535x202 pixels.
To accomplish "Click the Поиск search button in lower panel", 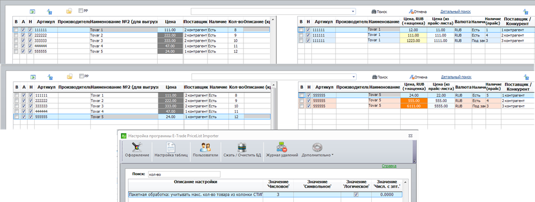I will [x=380, y=77].
